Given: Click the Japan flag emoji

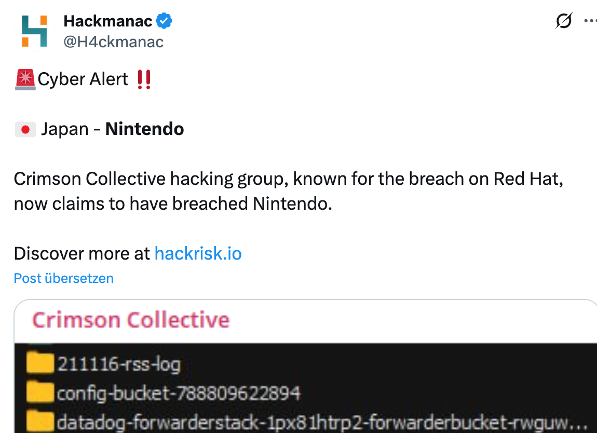Looking at the screenshot, I should (25, 129).
